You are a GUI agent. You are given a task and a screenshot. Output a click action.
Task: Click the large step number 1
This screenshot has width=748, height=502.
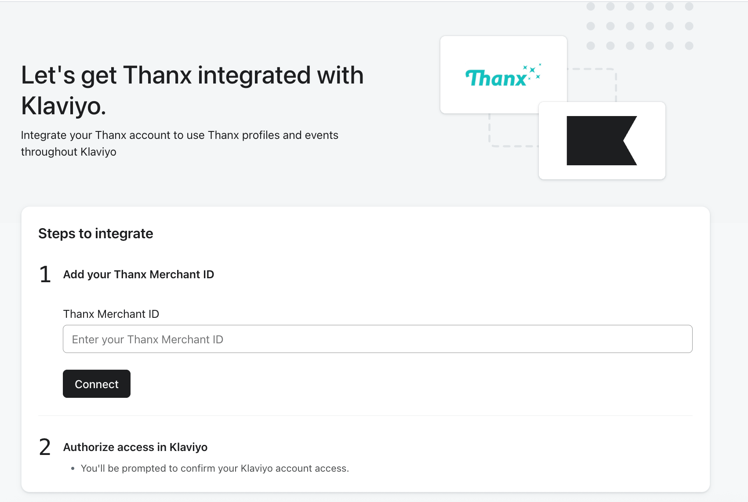[x=45, y=274]
